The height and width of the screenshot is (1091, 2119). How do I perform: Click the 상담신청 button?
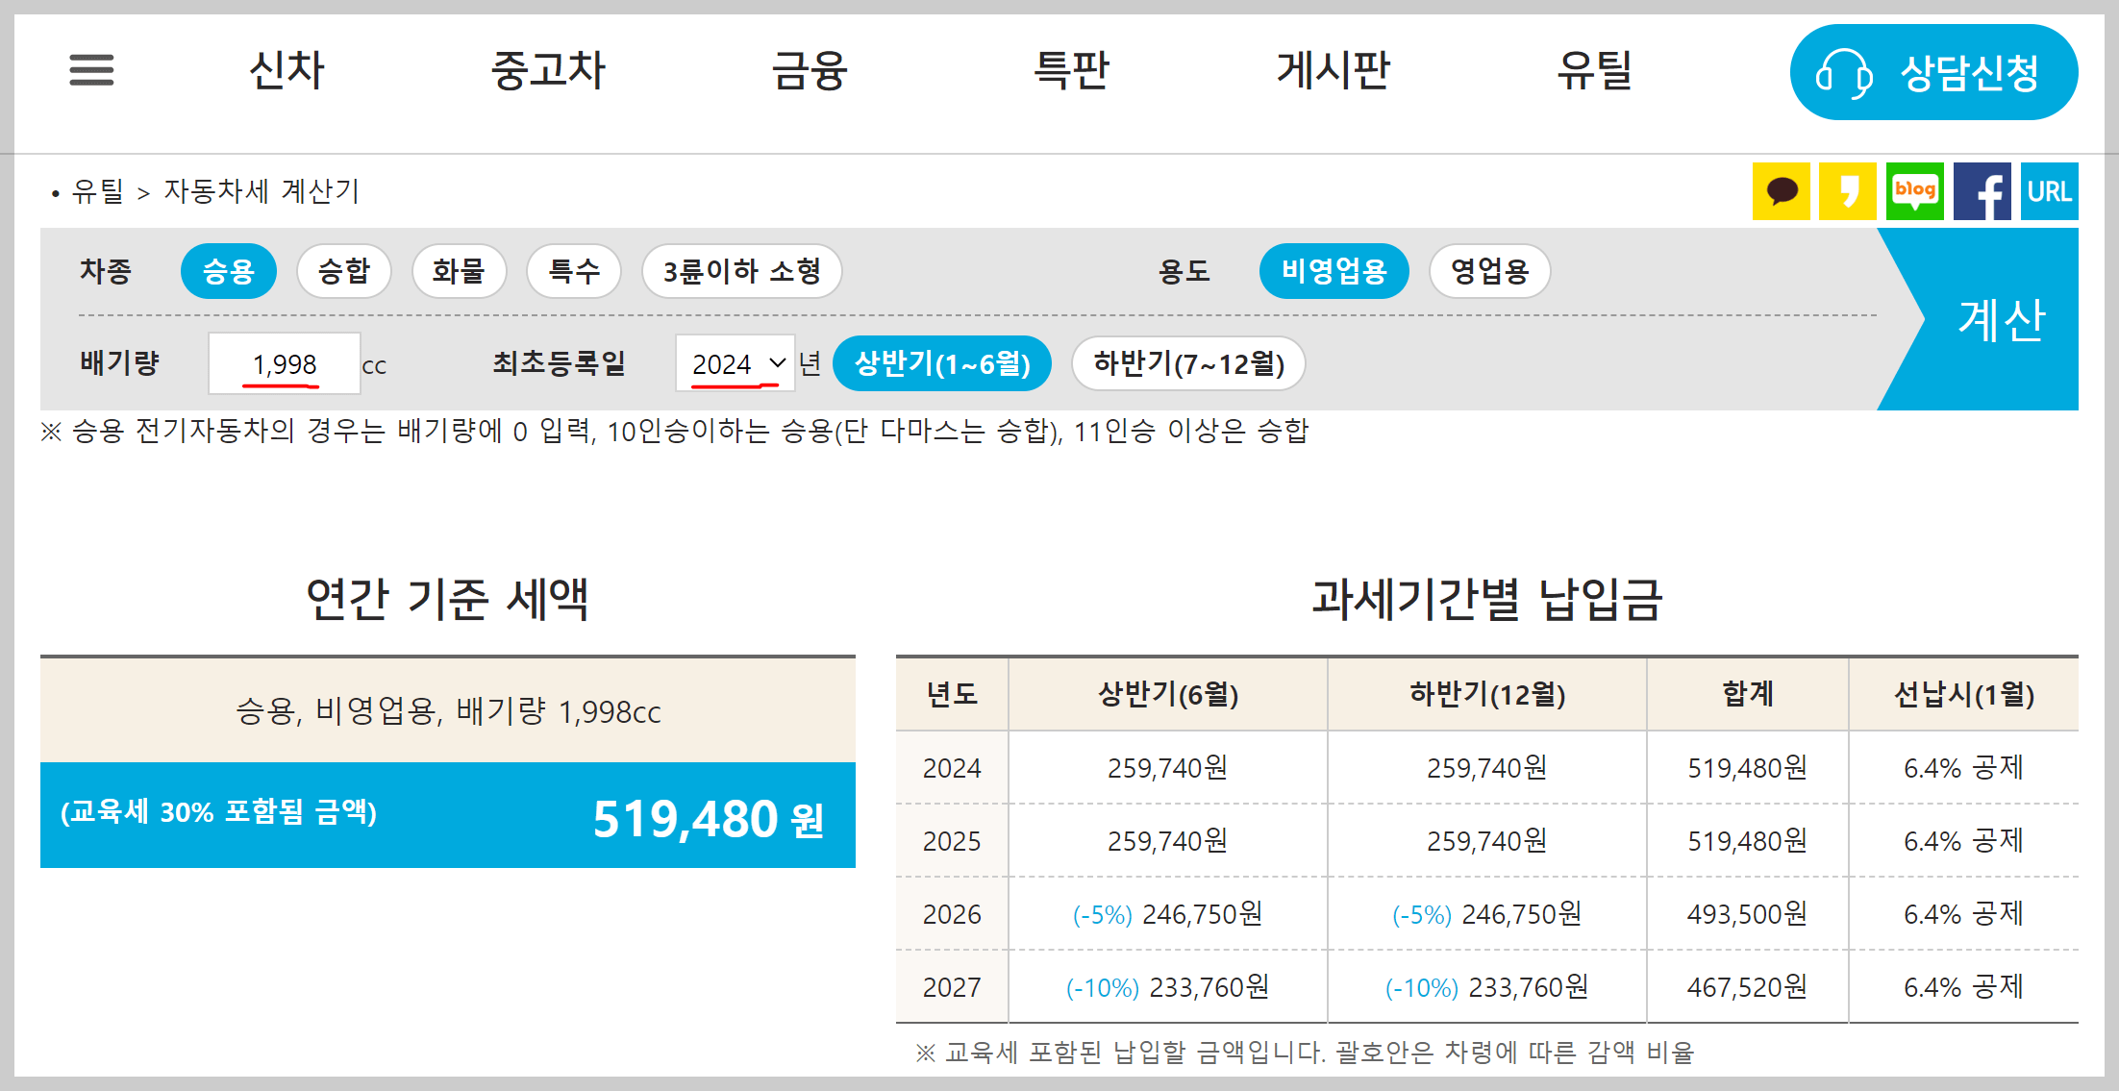coord(1933,71)
